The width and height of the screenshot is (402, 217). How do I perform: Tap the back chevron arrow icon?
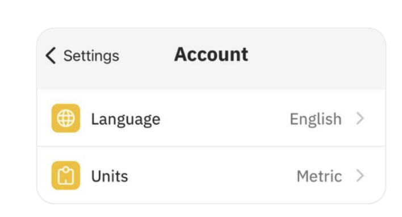(51, 56)
